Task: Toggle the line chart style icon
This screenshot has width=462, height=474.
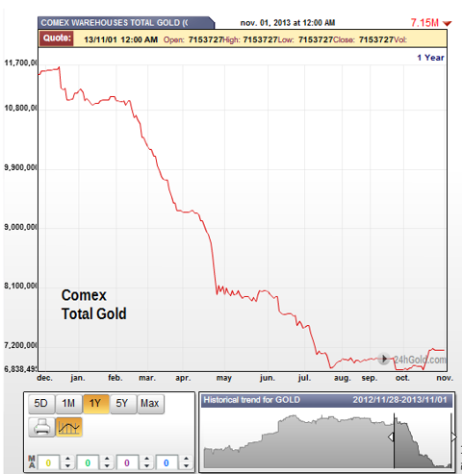Action: (x=69, y=427)
